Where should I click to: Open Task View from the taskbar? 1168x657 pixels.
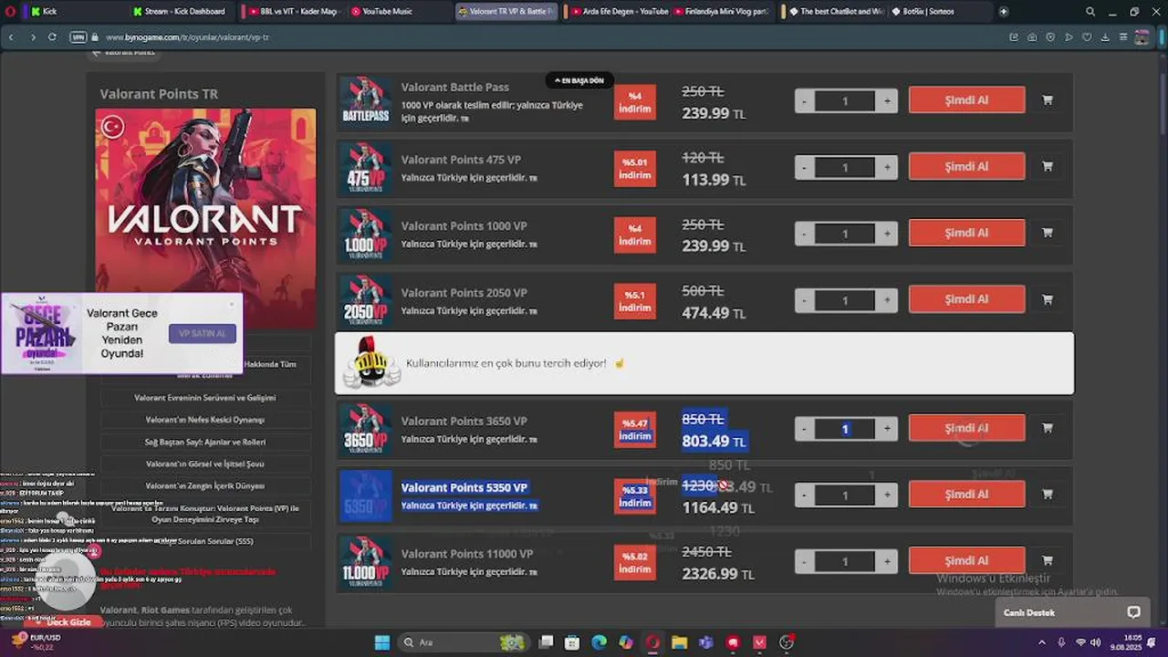[x=546, y=642]
